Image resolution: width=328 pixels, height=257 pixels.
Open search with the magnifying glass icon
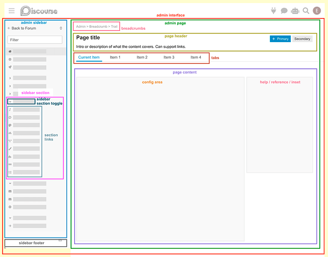tap(306, 11)
